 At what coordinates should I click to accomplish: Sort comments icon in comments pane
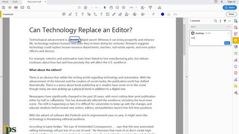click(220, 21)
